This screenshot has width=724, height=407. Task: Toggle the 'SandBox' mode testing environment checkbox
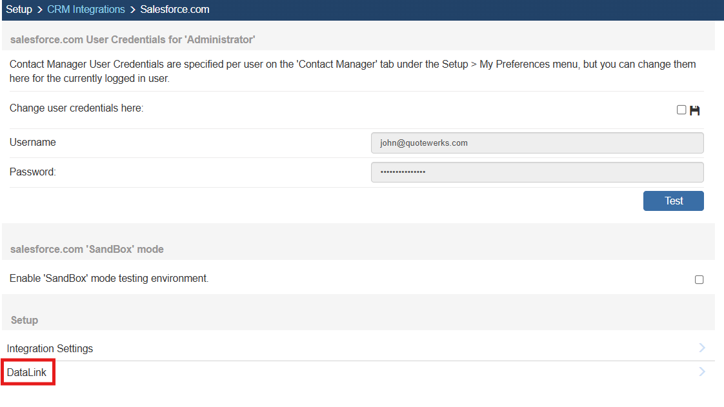tap(699, 279)
